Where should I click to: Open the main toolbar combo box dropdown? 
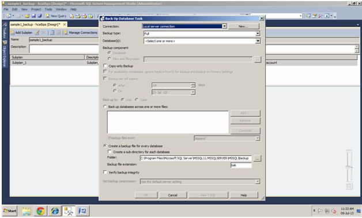(300, 16)
